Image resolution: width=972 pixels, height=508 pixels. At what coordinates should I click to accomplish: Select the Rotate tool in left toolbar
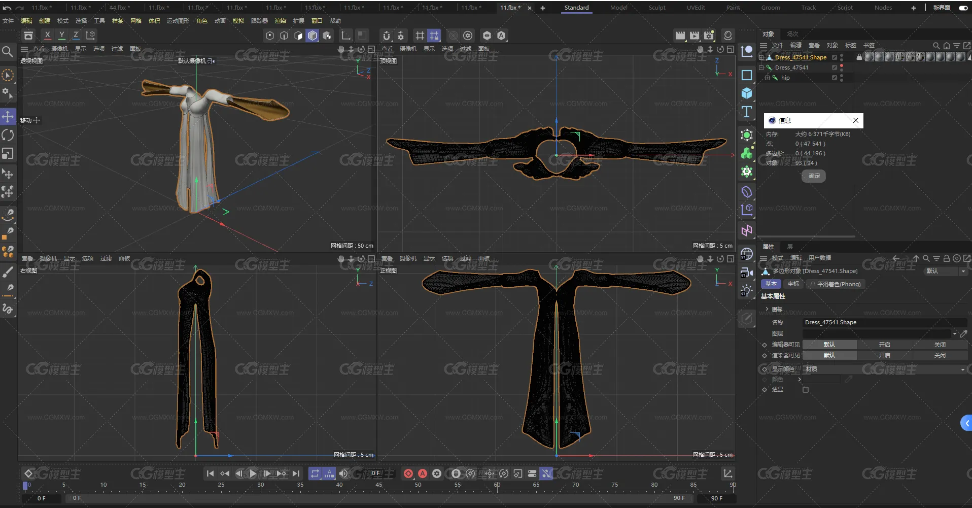8,135
